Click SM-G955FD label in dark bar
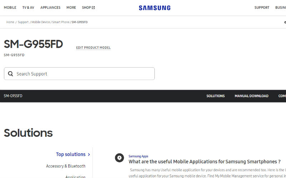This screenshot has height=178, width=286. [13, 96]
